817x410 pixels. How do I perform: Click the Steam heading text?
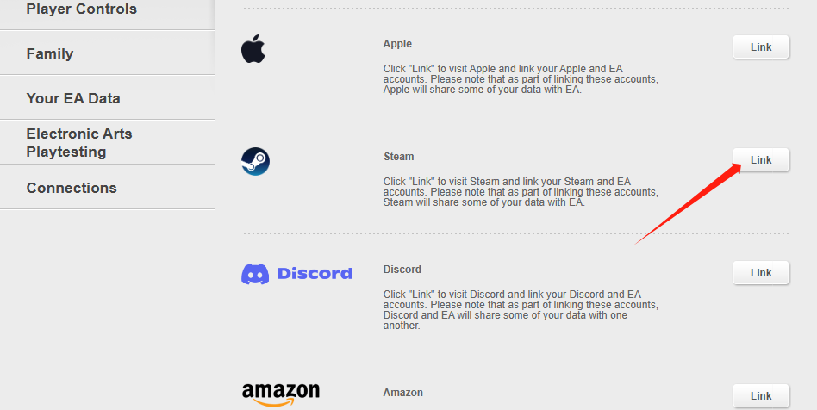[399, 156]
